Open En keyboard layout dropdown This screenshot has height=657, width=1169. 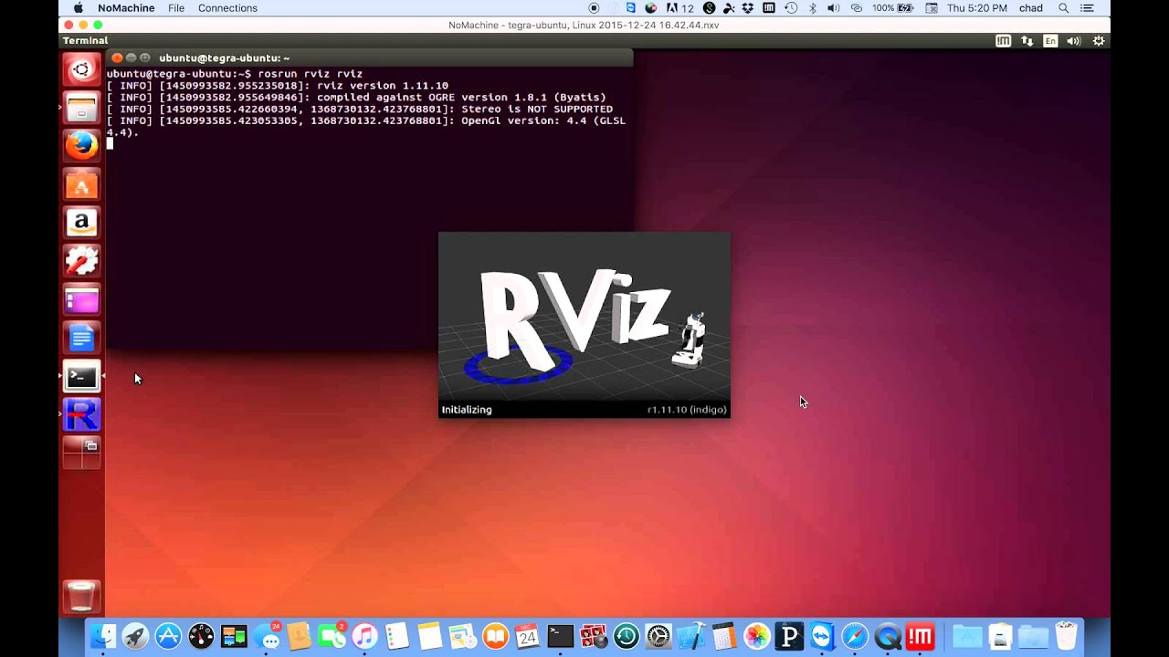(x=1051, y=41)
